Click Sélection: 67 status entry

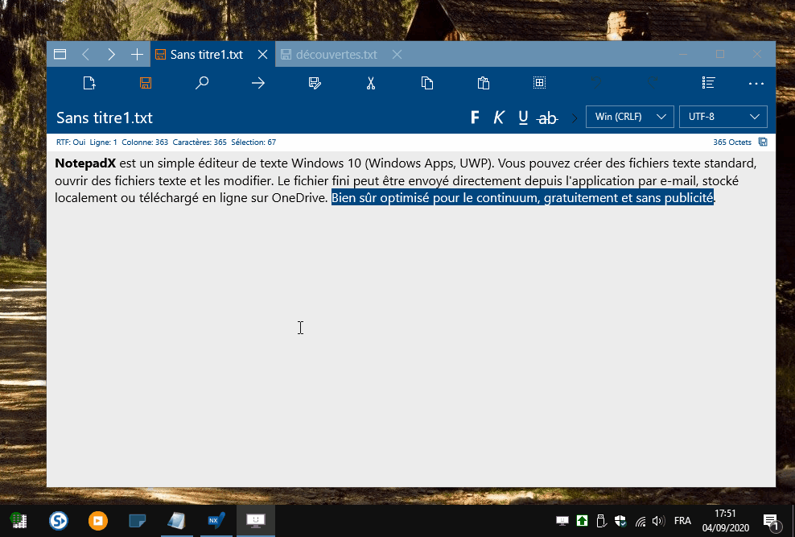coord(253,143)
